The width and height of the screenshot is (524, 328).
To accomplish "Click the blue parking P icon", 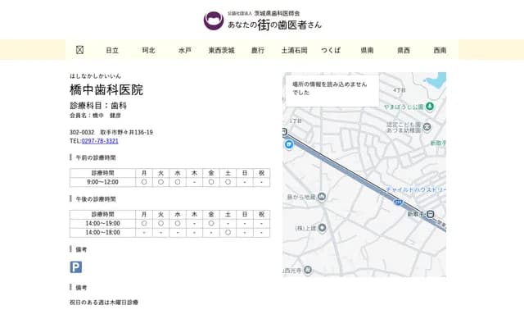I will (x=76, y=267).
